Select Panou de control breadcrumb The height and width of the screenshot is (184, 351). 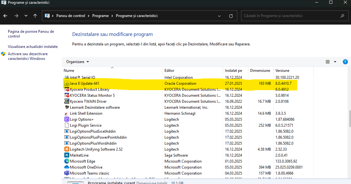[71, 16]
